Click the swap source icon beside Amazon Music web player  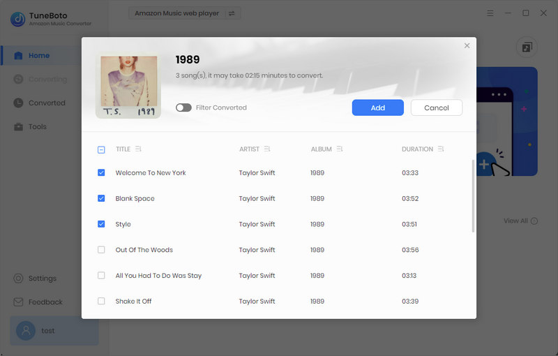pyautogui.click(x=232, y=13)
